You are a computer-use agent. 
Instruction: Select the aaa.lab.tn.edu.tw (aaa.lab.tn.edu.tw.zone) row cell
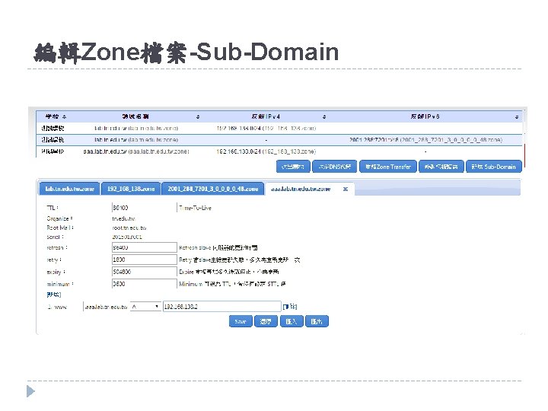[136, 151]
